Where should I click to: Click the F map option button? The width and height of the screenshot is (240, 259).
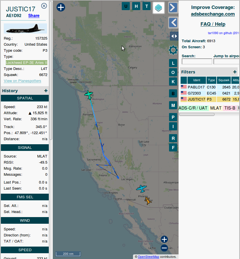coord(173,147)
